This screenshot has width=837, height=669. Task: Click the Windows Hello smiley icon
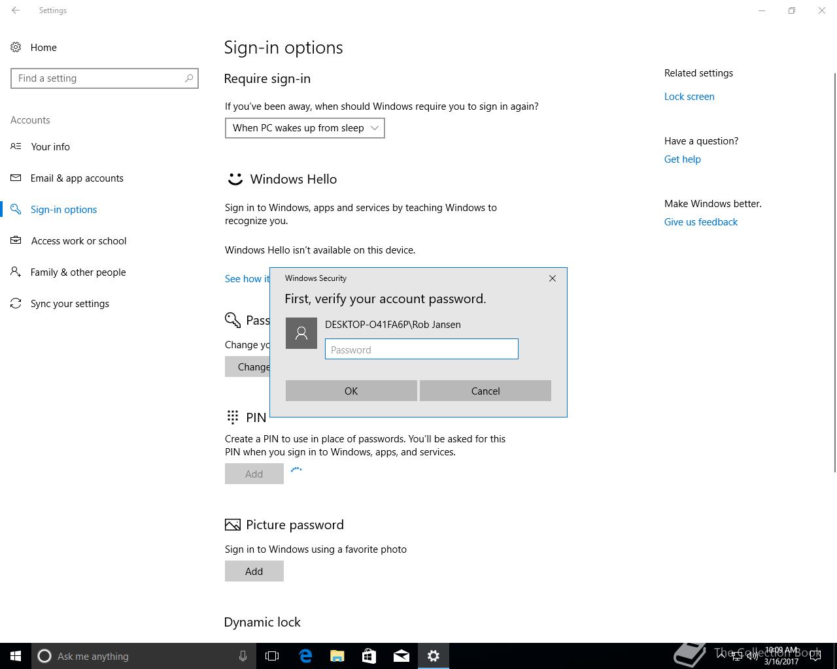(x=235, y=179)
